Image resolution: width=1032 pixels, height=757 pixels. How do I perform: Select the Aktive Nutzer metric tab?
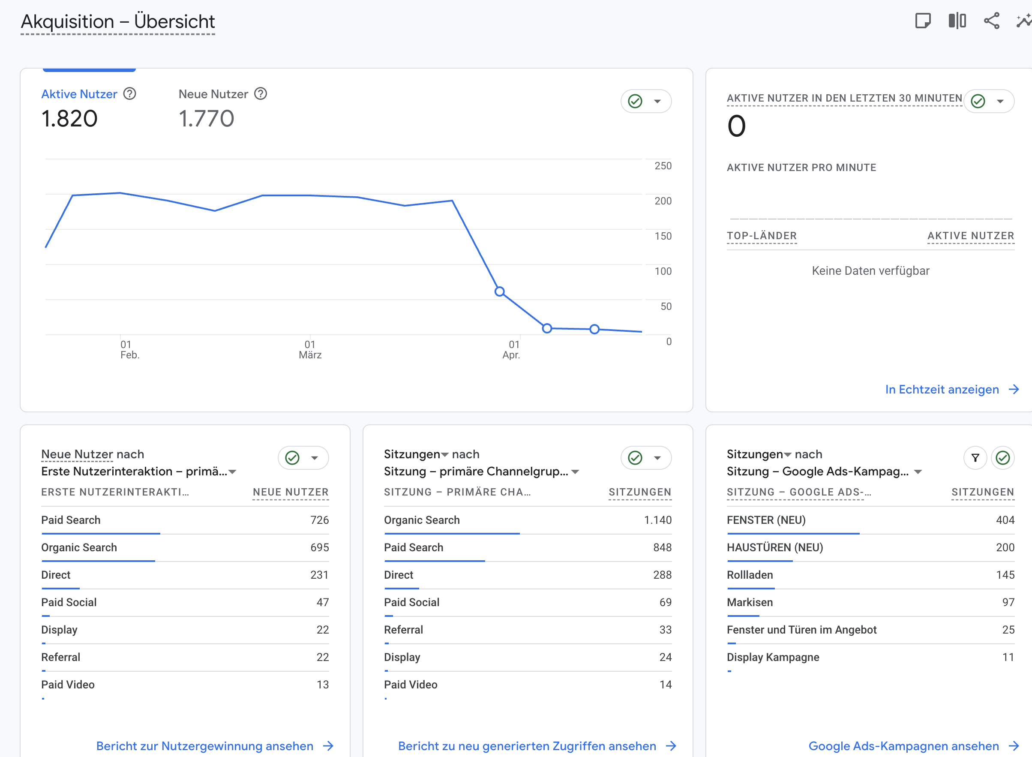tap(79, 94)
